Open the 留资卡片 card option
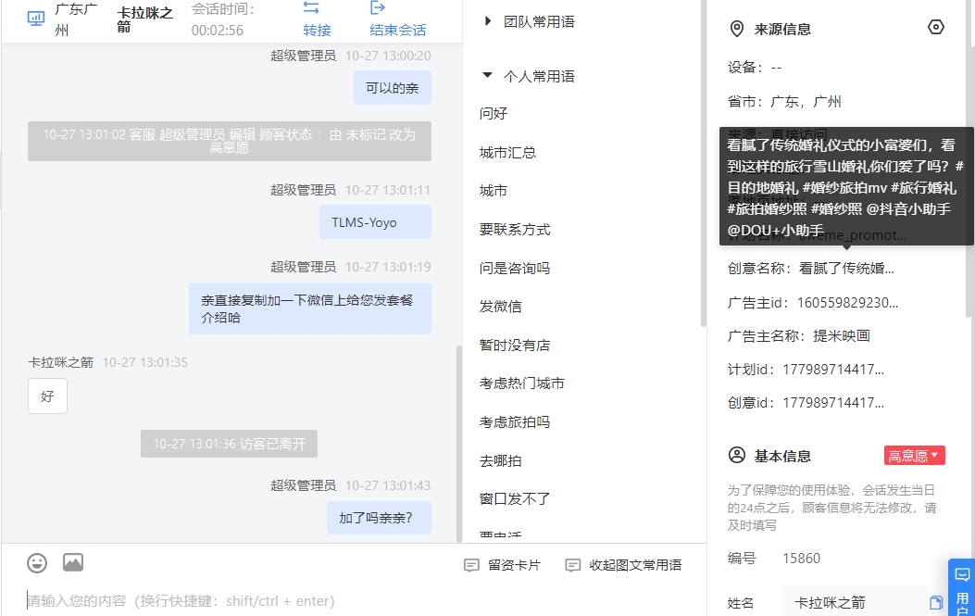The image size is (975, 616). [503, 565]
